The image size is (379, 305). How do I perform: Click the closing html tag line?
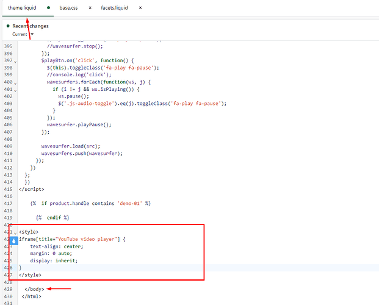33,296
